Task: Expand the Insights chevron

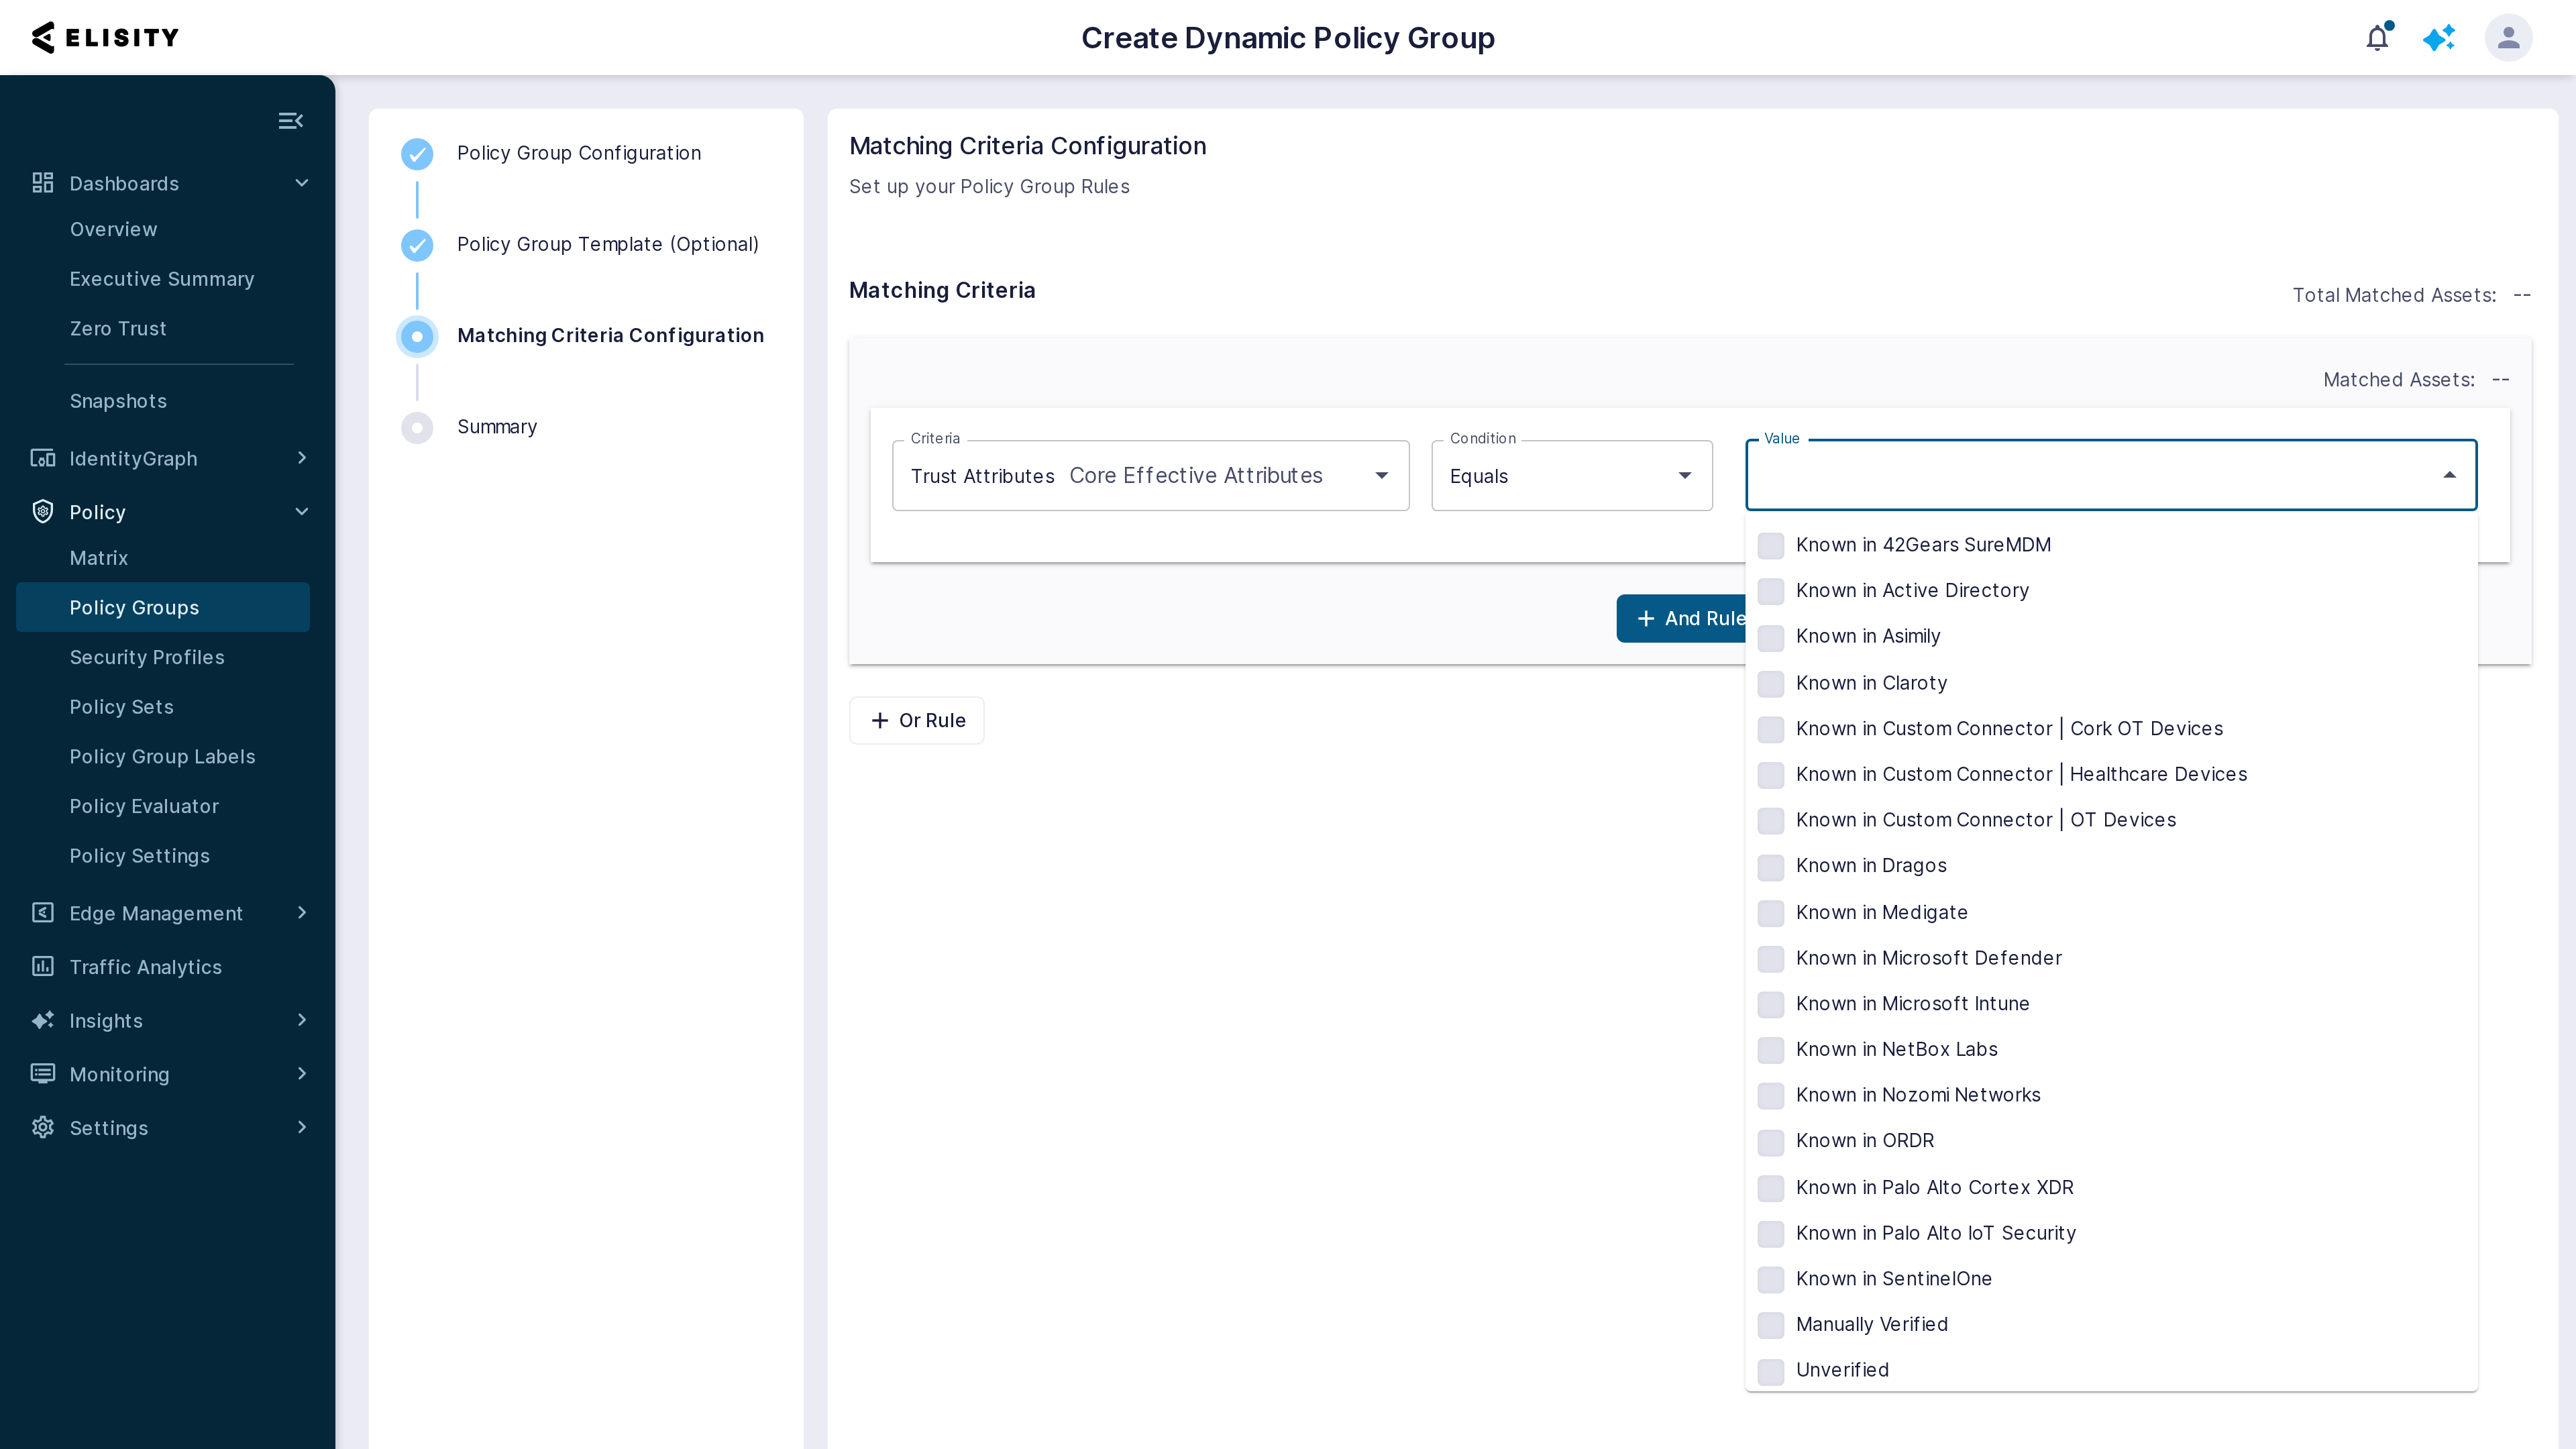Action: pos(302,1020)
